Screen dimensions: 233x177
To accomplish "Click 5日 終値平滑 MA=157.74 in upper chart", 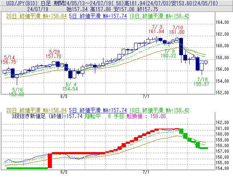I will (98, 16).
